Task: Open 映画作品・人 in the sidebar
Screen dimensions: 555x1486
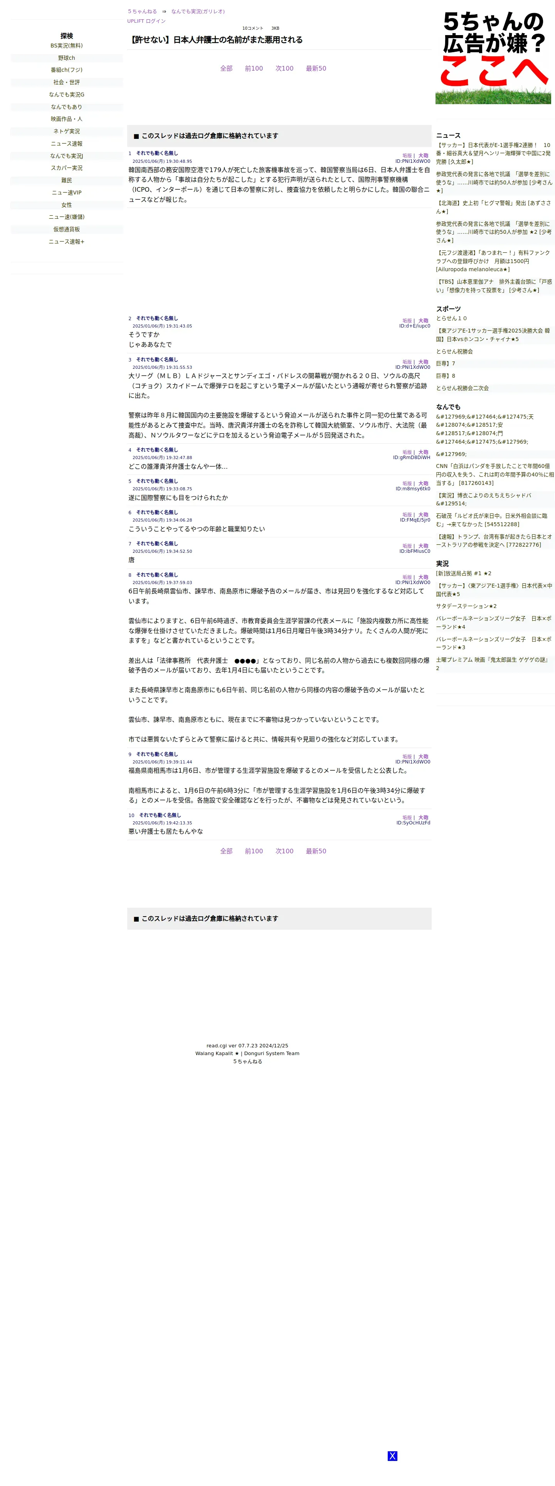Action: point(66,119)
